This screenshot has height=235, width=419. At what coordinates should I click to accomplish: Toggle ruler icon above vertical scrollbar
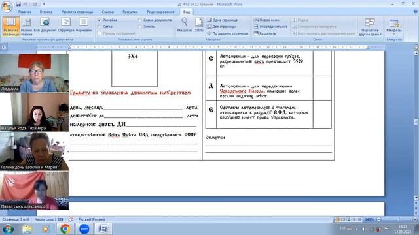click(416, 48)
